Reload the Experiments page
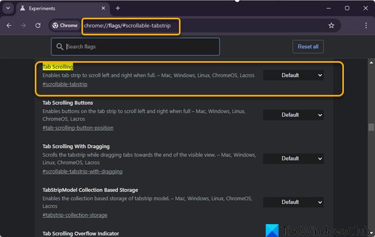This screenshot has height=237, width=375. 38,25
